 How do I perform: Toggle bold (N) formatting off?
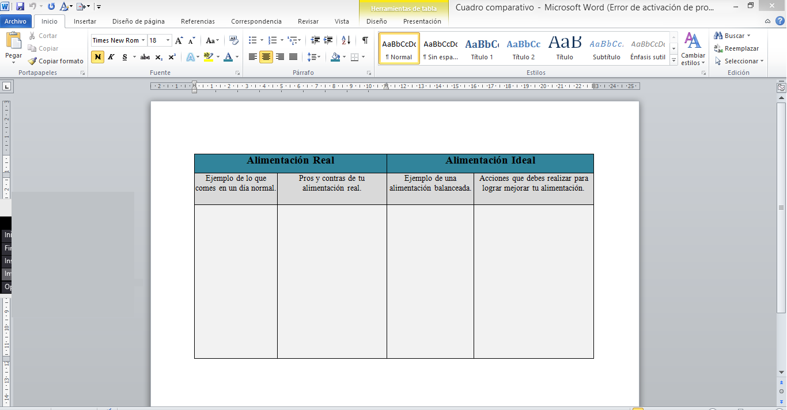coord(97,57)
